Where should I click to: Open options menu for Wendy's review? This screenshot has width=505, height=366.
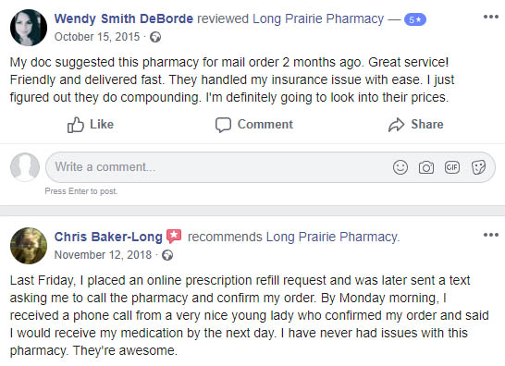[491, 17]
